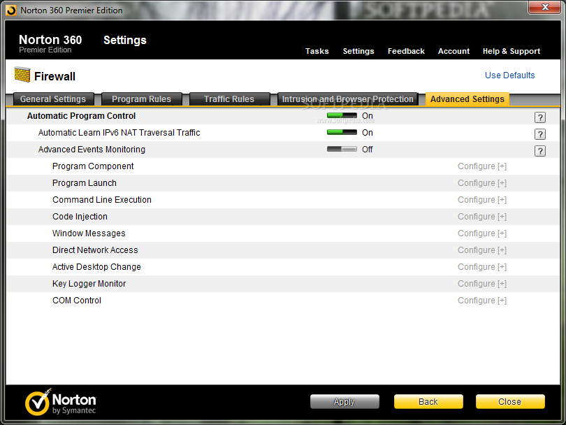Select the Window Messages label
This screenshot has height=425, width=566.
(89, 233)
